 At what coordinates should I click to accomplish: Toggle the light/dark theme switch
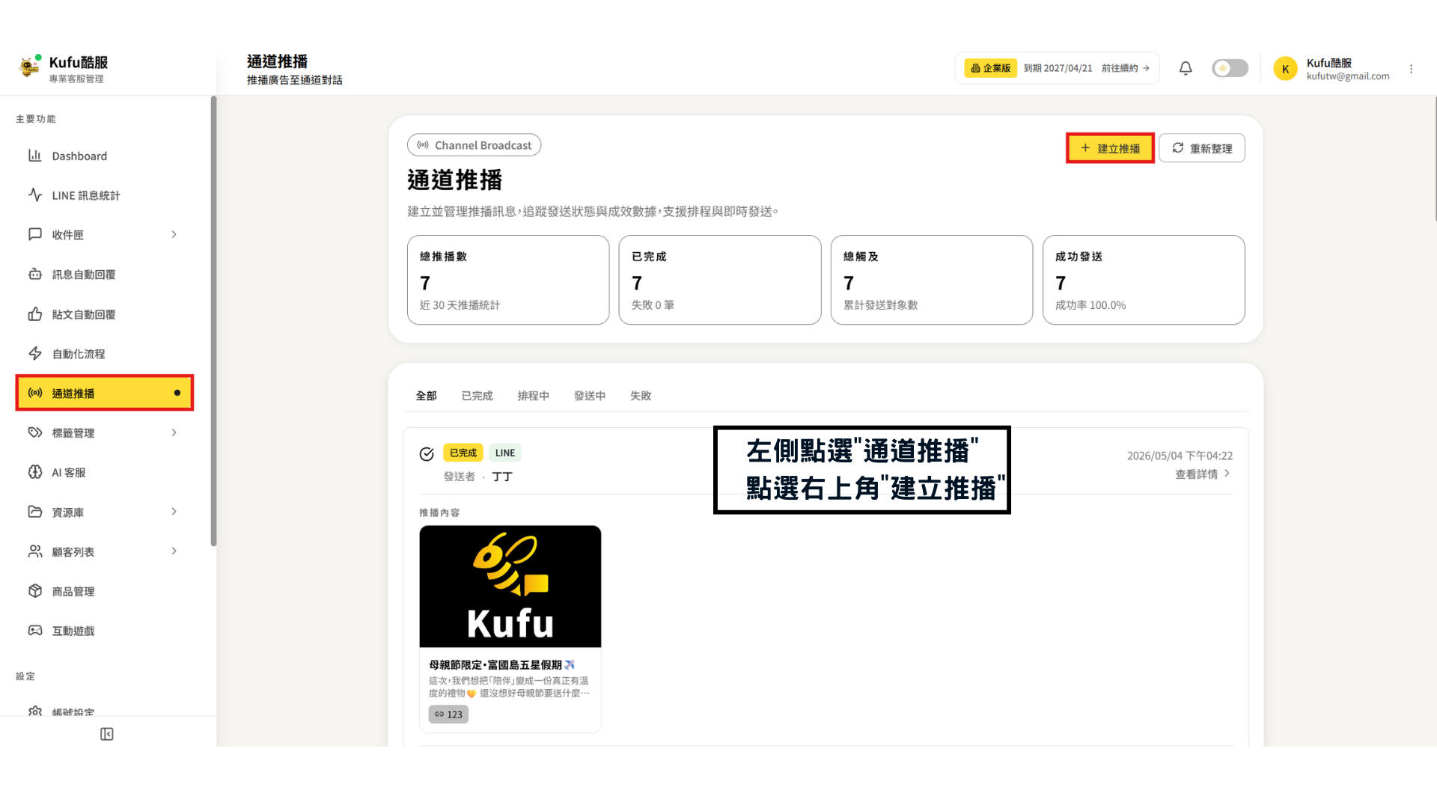pyautogui.click(x=1230, y=68)
